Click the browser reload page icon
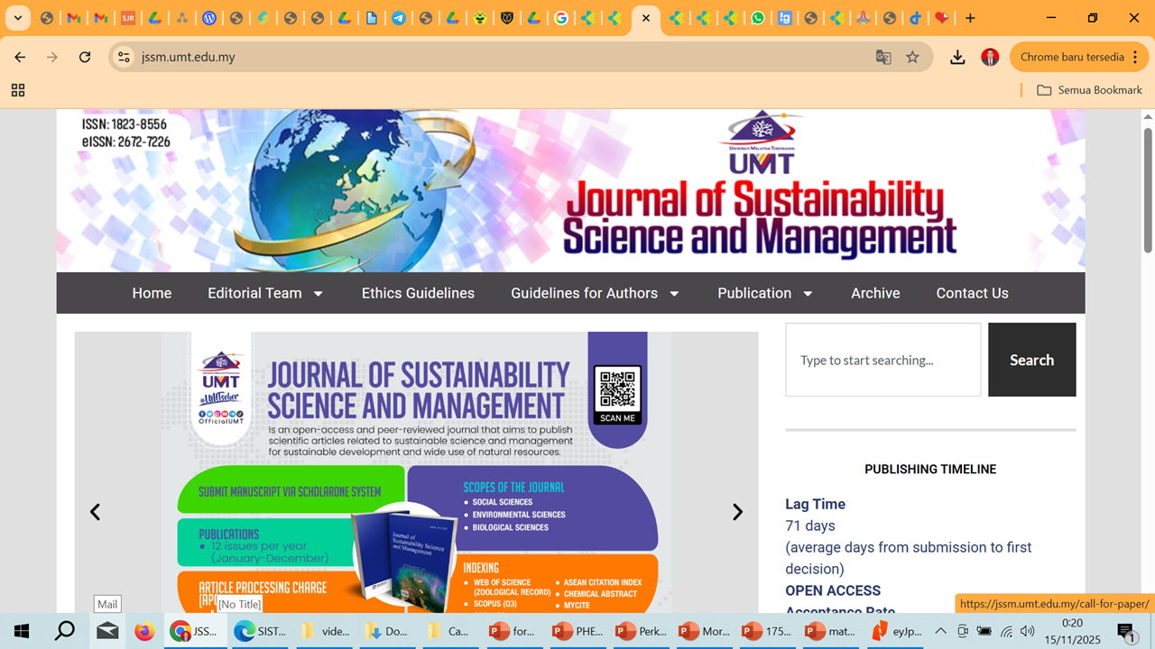Screen dimensions: 1155x649 click(85, 57)
